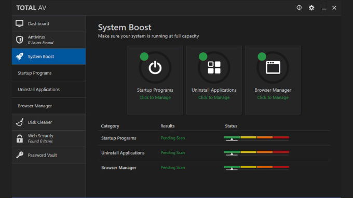Click 'Pending Scan' in Browser Manager row
This screenshot has width=353, height=198.
coord(173,167)
